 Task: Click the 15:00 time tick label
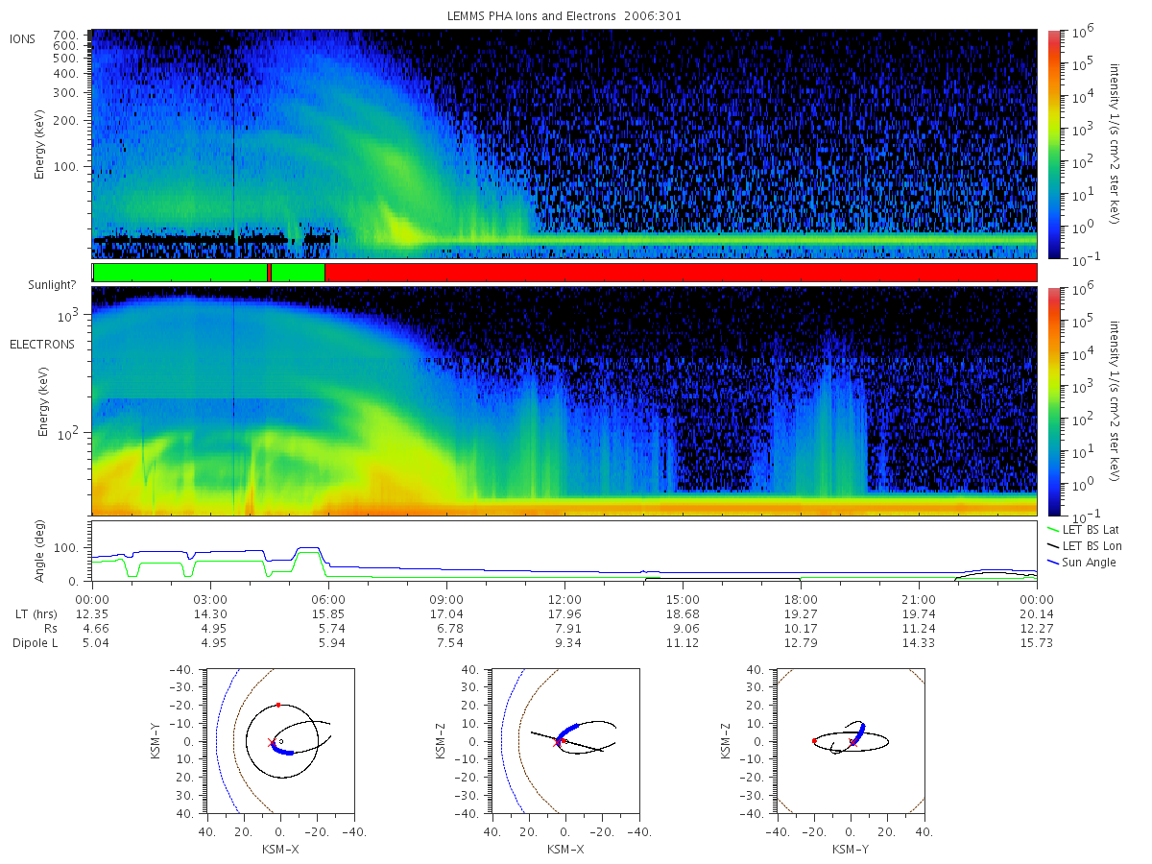[683, 599]
